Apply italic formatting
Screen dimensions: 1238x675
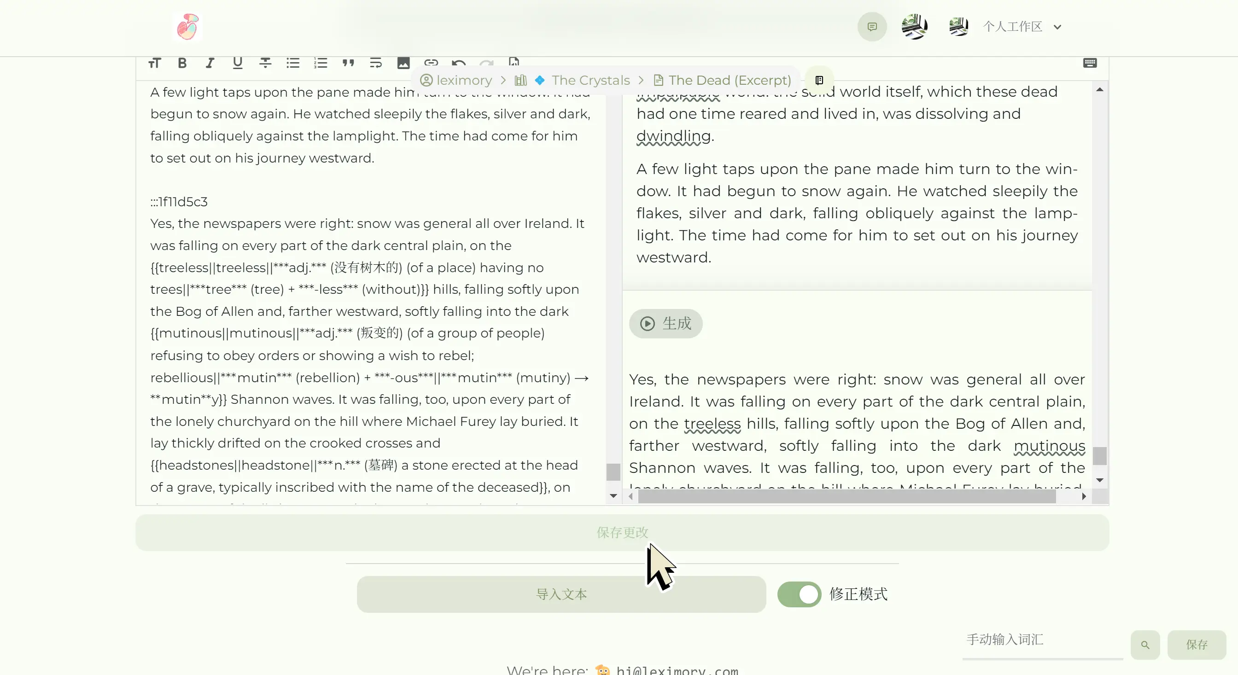[x=210, y=63]
